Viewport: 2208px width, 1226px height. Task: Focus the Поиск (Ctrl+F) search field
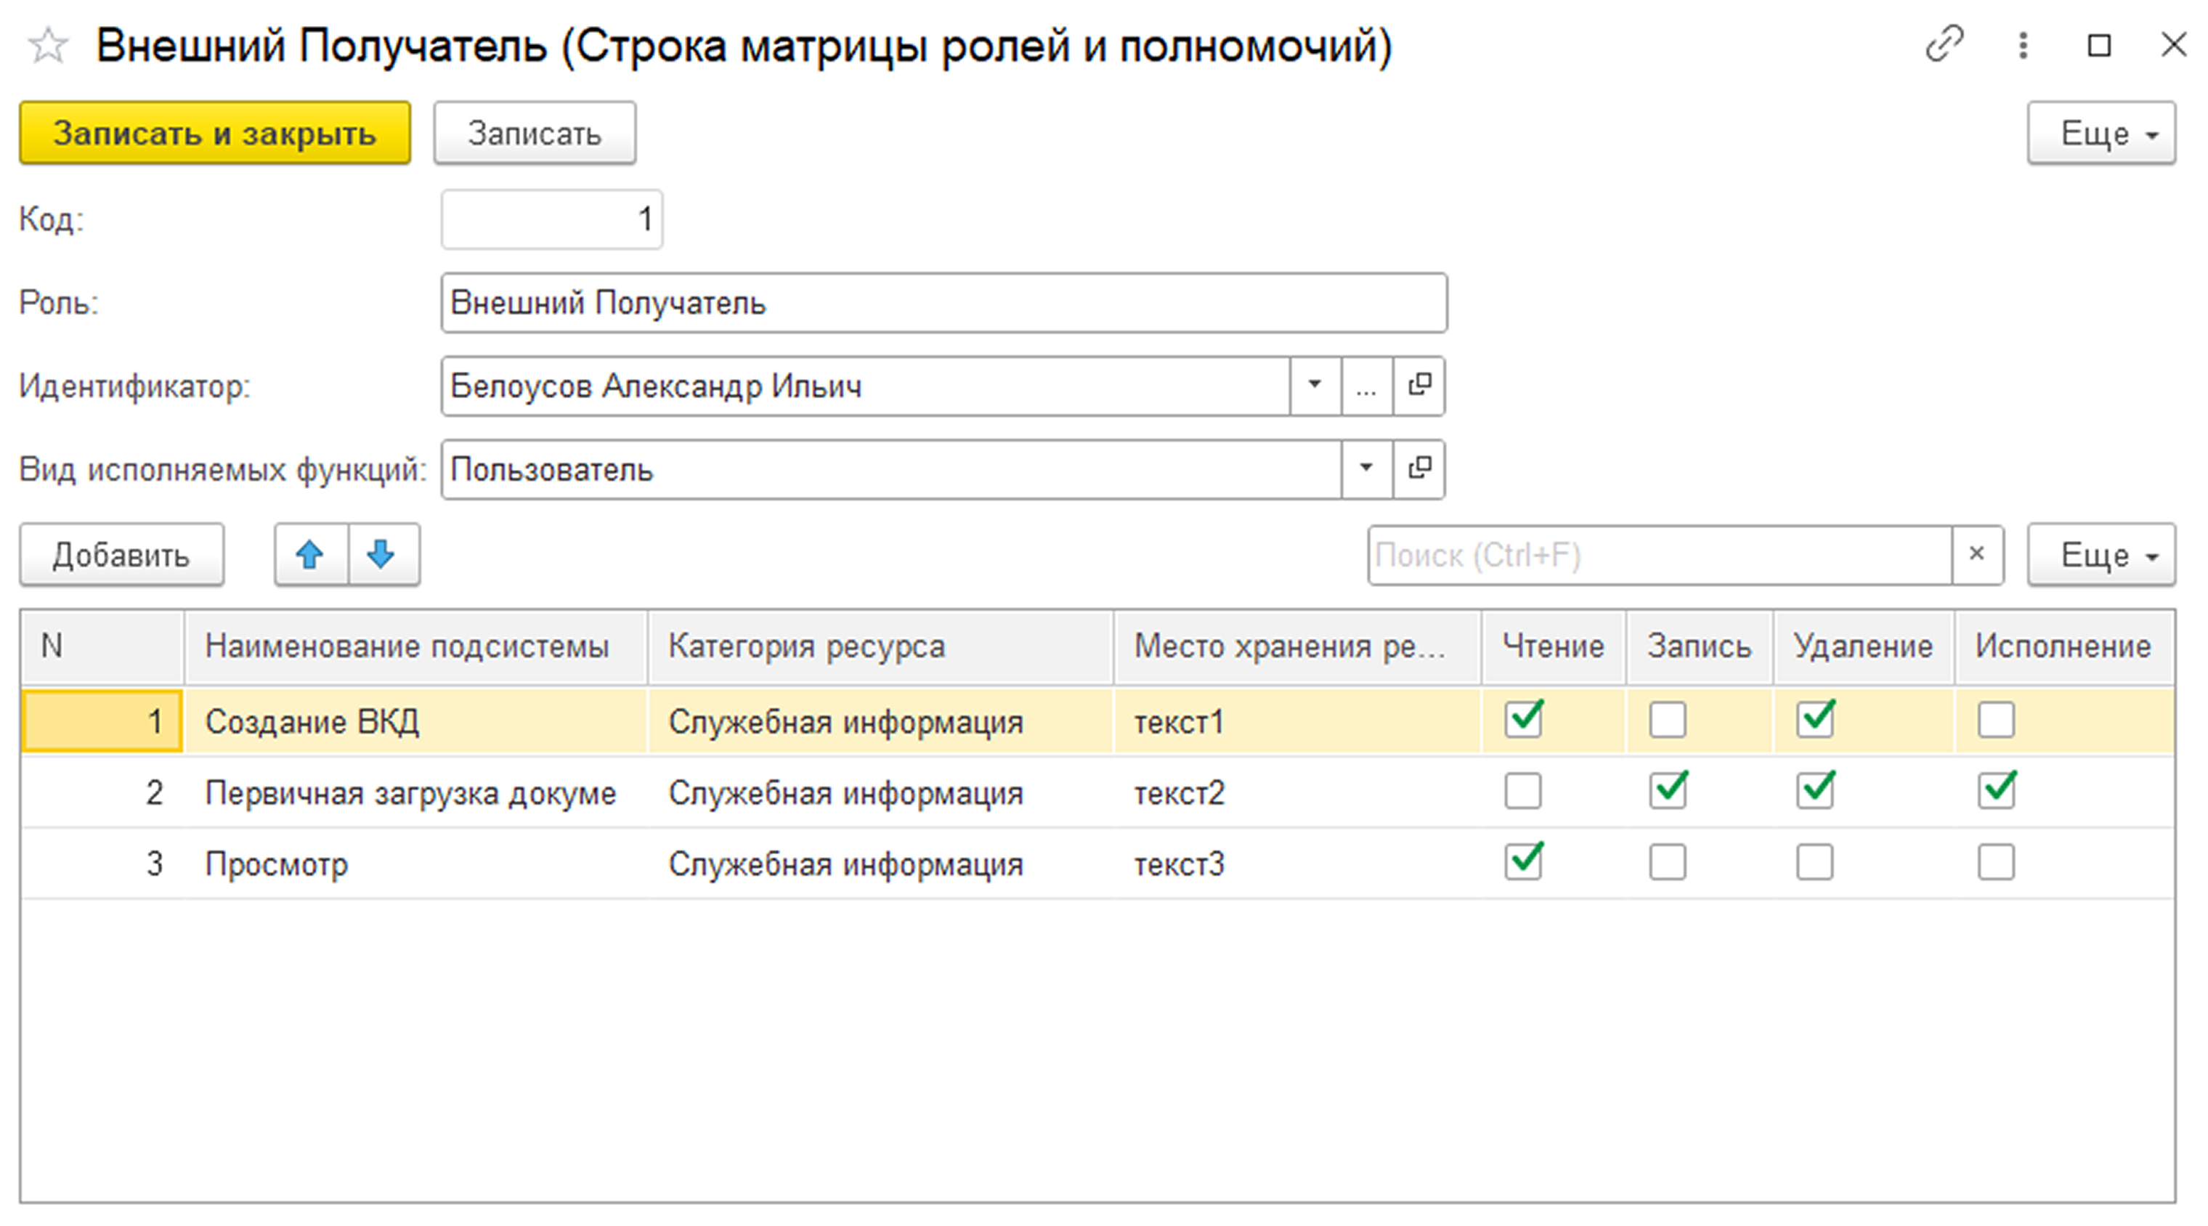pos(1659,556)
